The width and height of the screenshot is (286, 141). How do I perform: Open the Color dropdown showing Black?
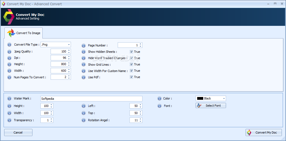pyautogui.click(x=224, y=98)
